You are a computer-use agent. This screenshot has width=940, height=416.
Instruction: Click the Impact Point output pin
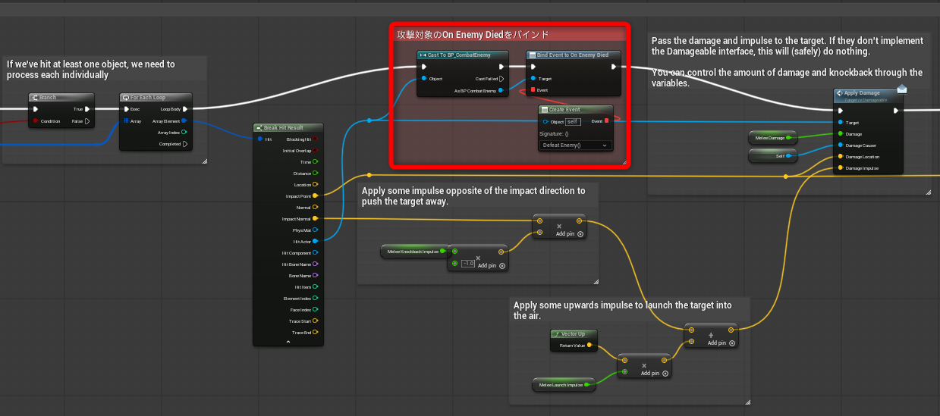click(x=315, y=196)
